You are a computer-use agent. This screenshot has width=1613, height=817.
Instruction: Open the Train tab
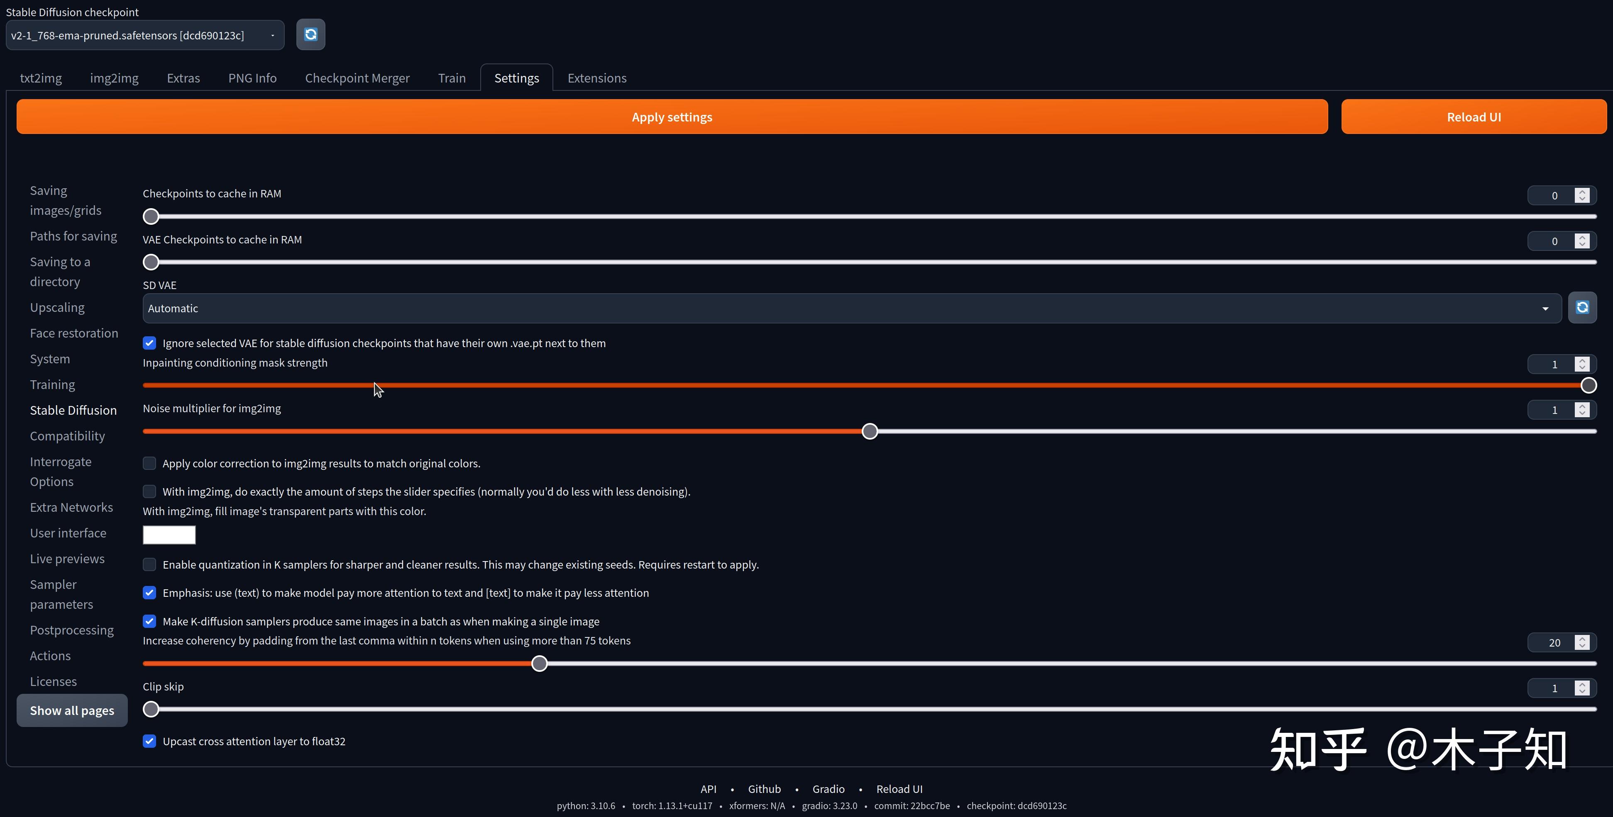452,78
